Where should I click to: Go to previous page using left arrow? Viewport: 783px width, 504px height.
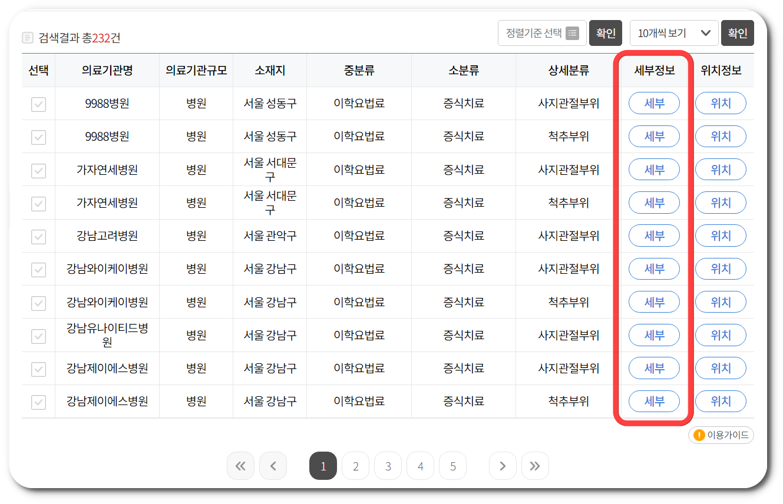pos(273,466)
